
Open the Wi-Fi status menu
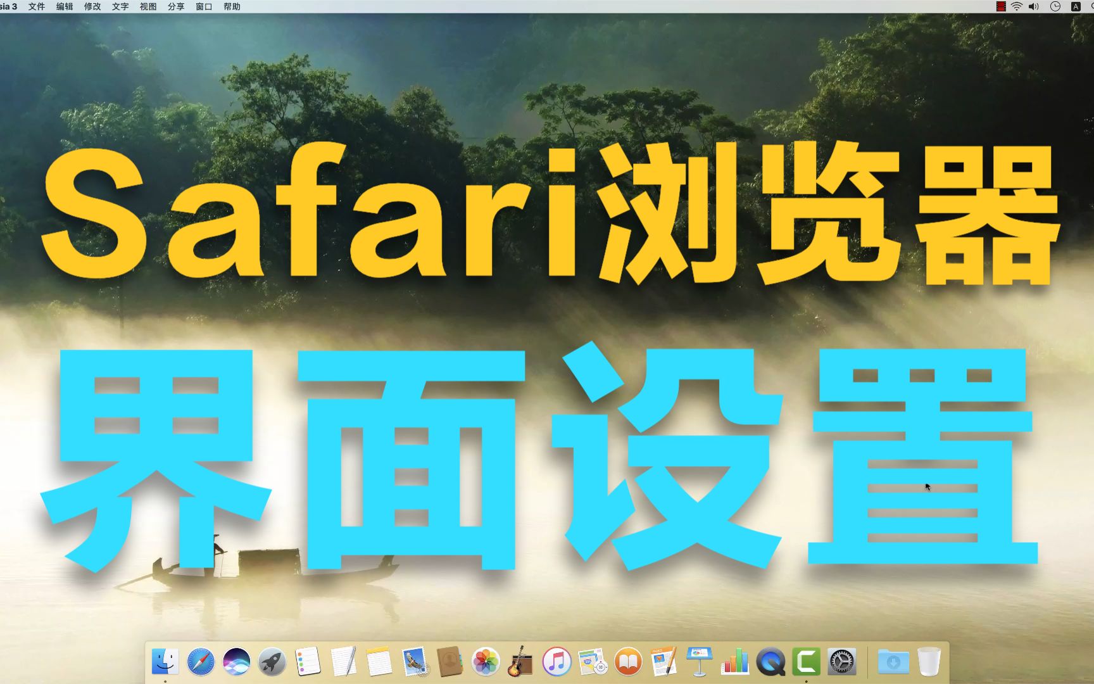point(1017,6)
